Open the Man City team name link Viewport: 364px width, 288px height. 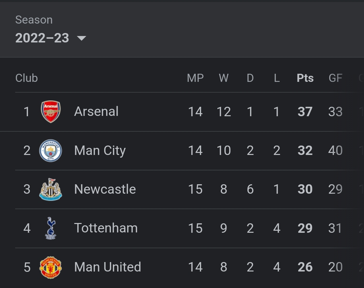[x=100, y=151]
